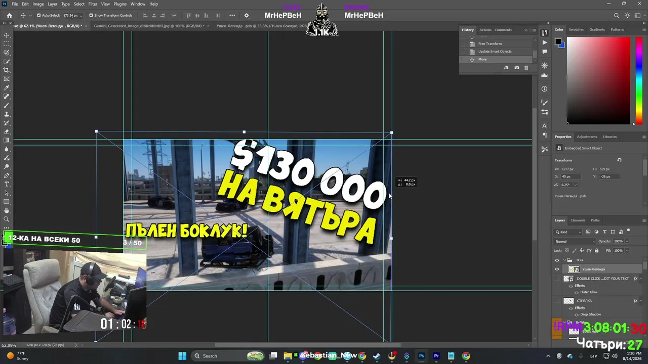Open the Plugins menu
Screen dimensions: 648x364
tap(120, 4)
